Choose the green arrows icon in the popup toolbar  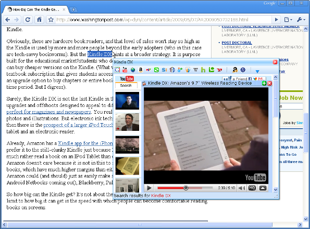156,70
